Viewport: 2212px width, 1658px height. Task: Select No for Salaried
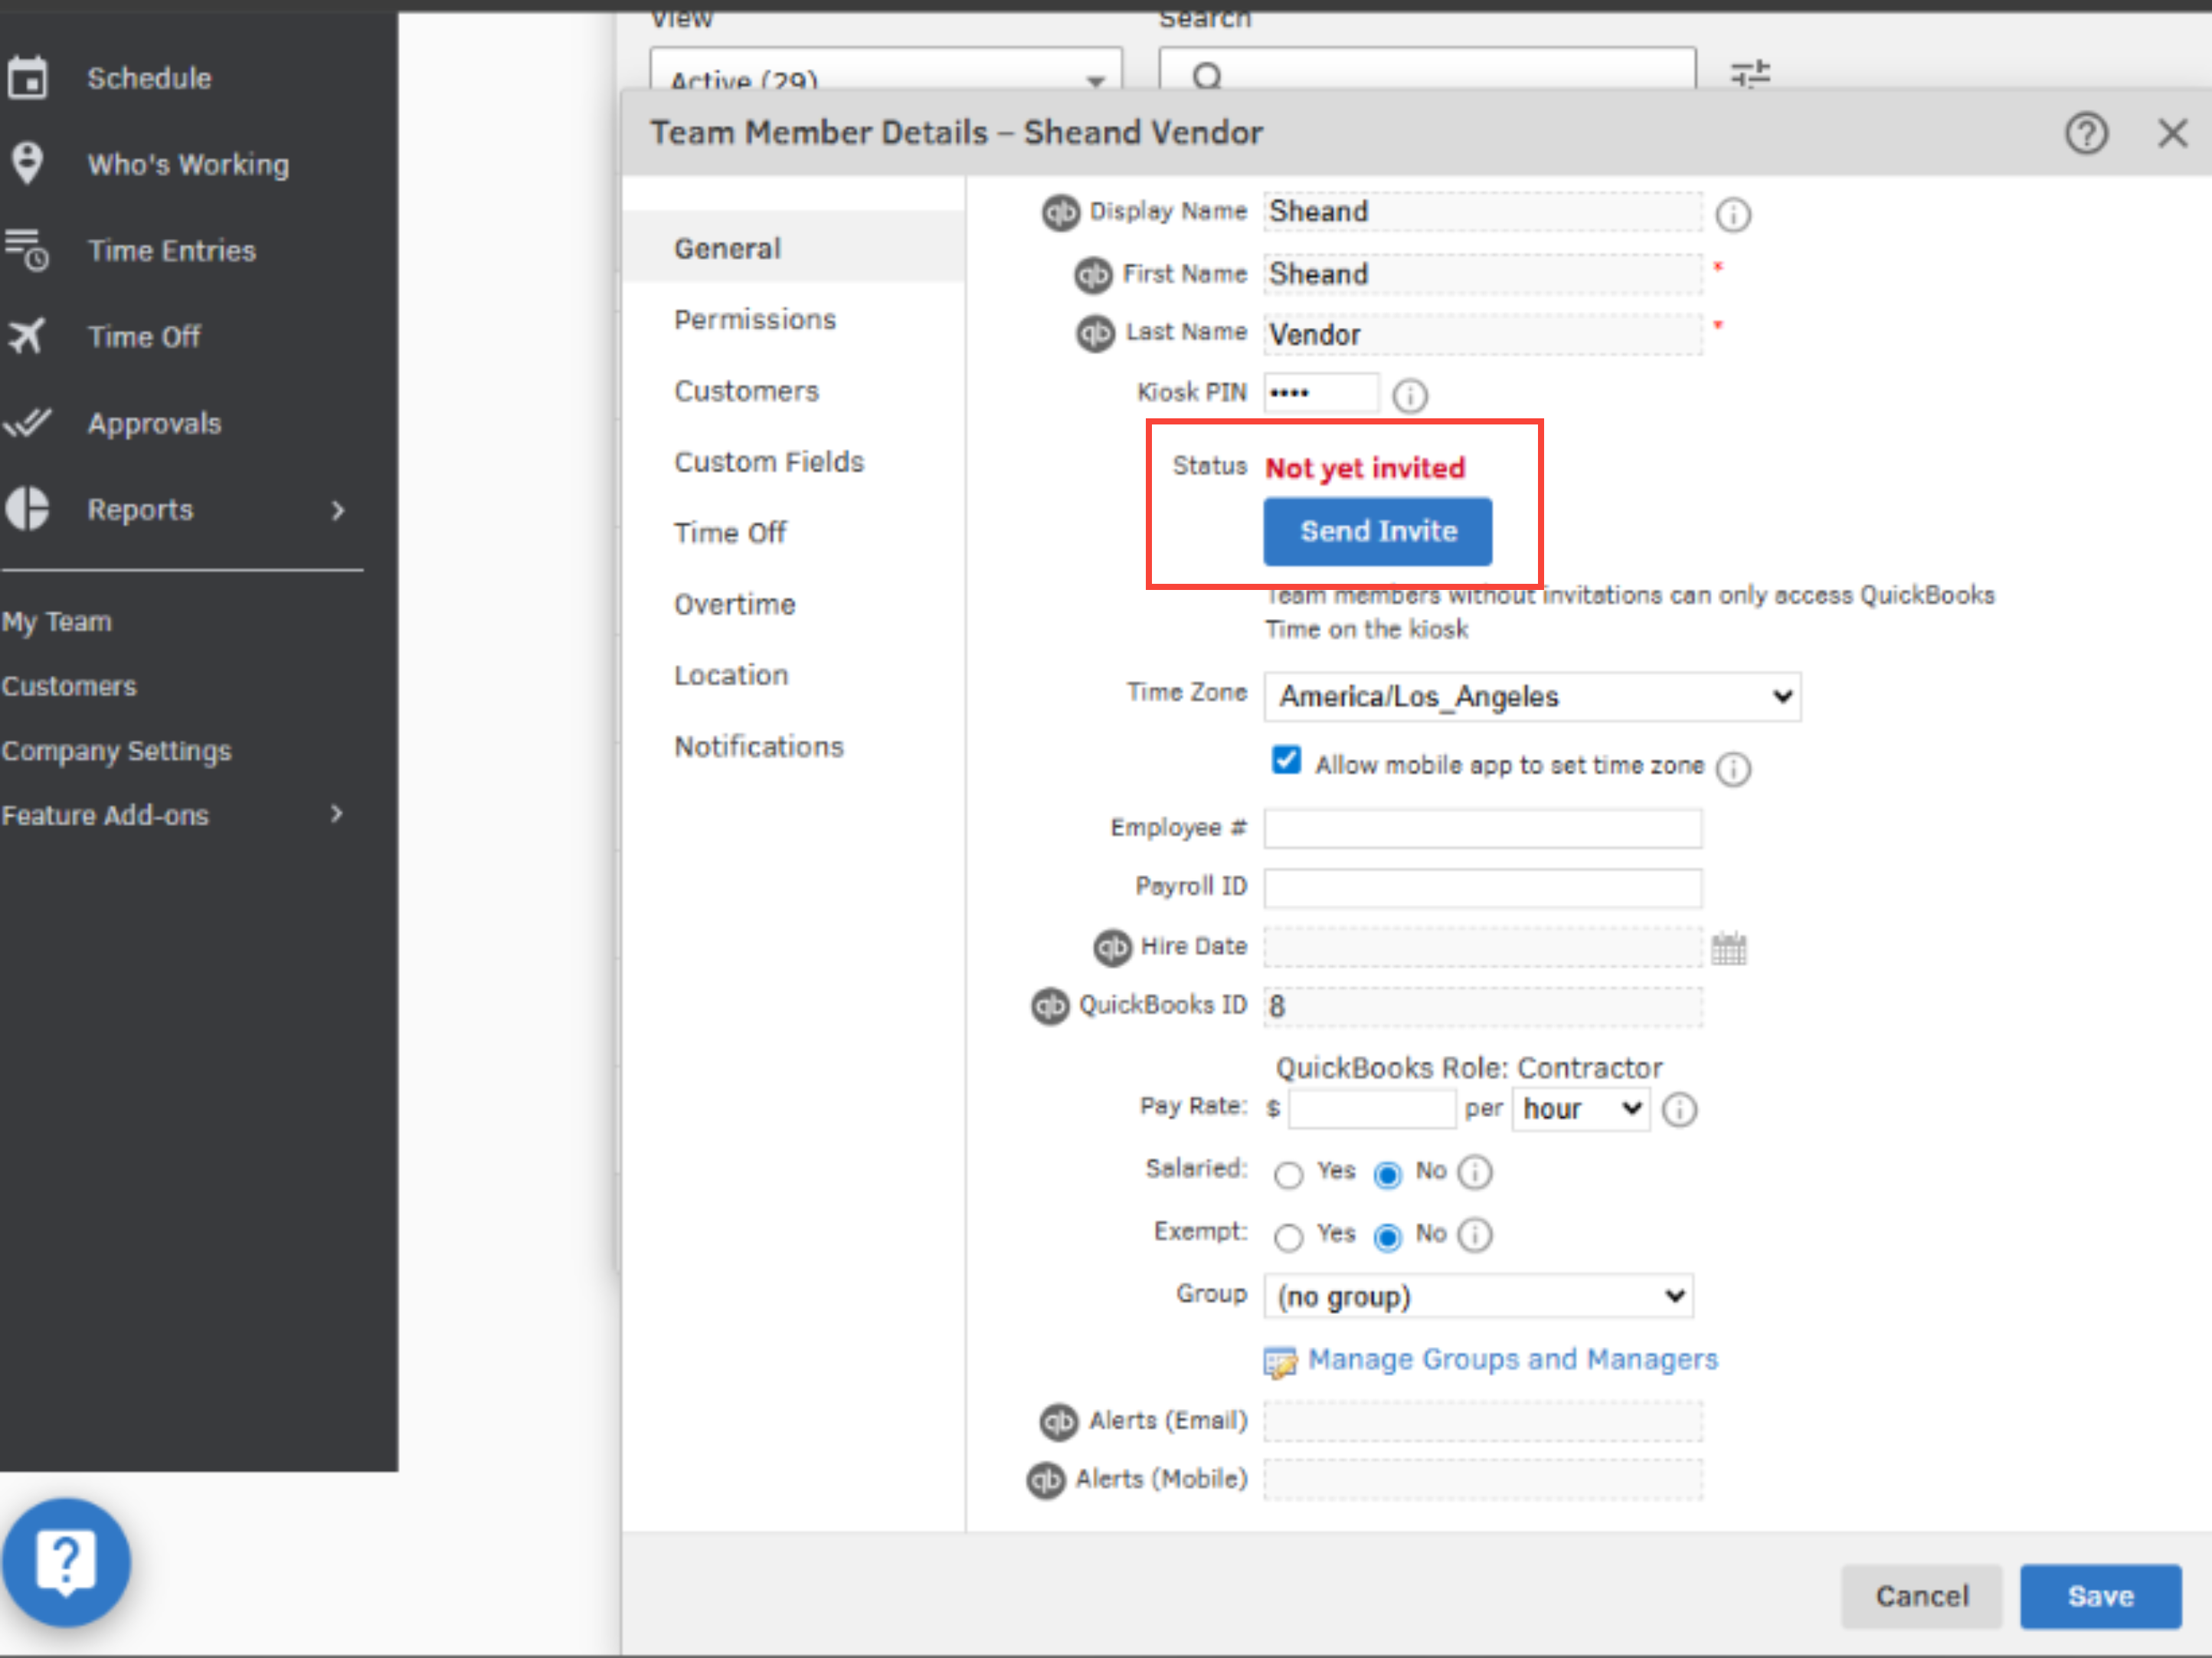1388,1175
